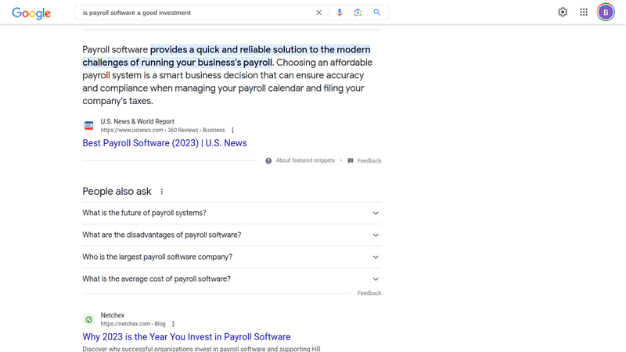This screenshot has width=626, height=352.
Task: Click About featured snippets help icon
Action: coord(268,161)
